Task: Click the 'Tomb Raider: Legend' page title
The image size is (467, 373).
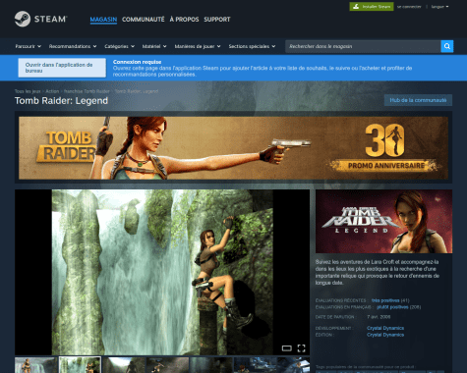Action: pos(61,101)
